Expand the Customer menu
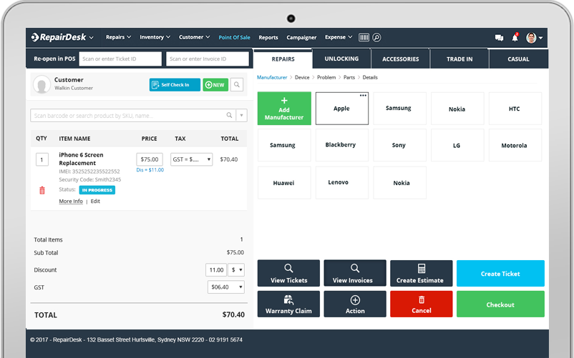The width and height of the screenshot is (574, 358). tap(194, 37)
